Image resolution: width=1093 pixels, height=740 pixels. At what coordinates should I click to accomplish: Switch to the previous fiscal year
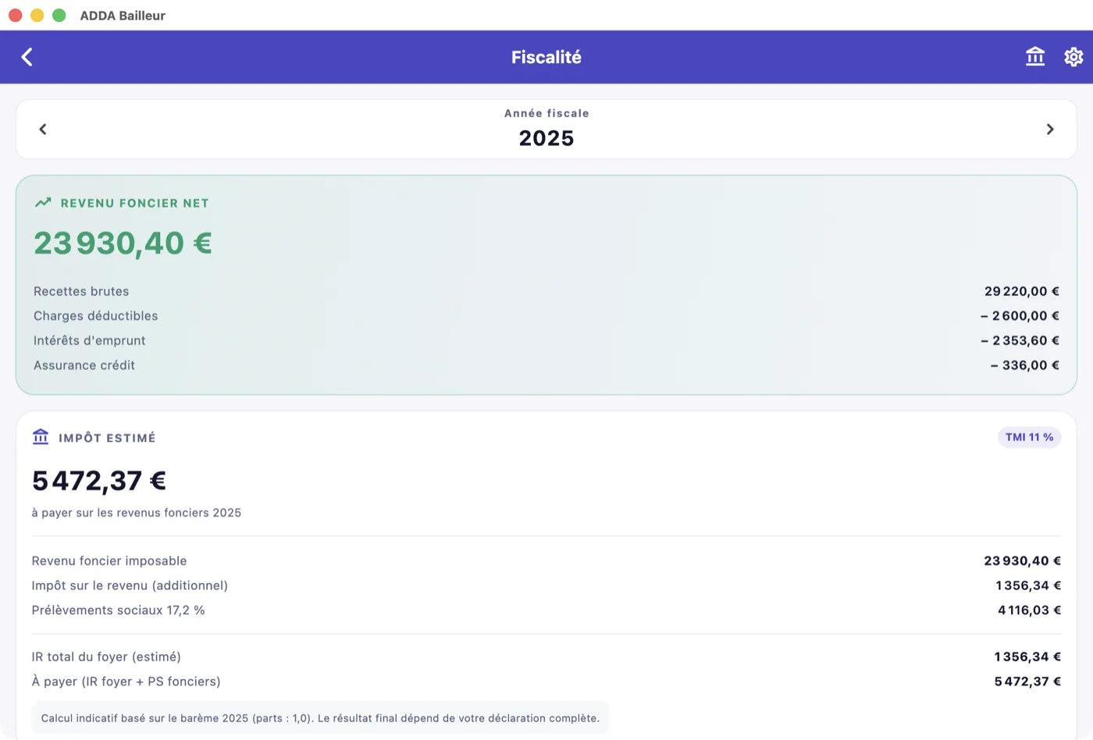pos(43,130)
